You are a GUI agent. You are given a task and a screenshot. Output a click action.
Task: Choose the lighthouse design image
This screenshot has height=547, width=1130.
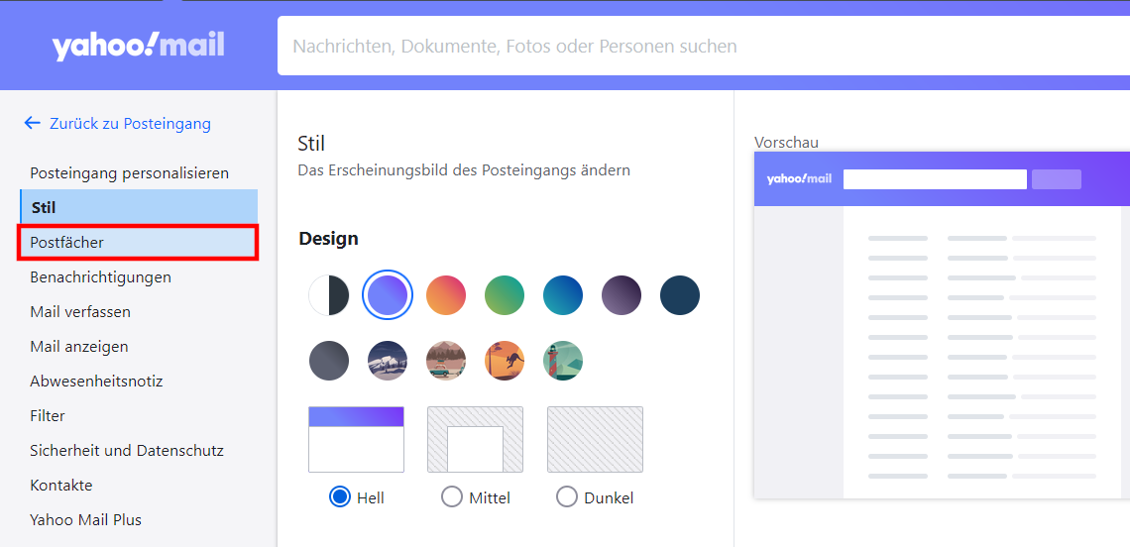tap(563, 361)
